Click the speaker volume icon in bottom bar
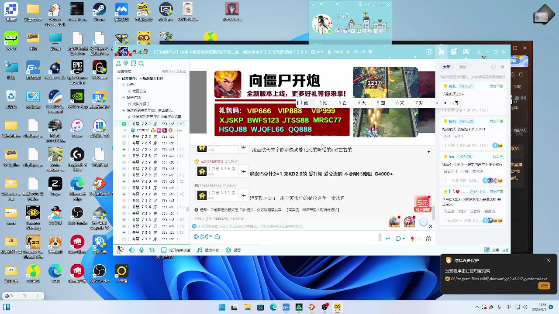The image size is (559, 314). click(131, 250)
